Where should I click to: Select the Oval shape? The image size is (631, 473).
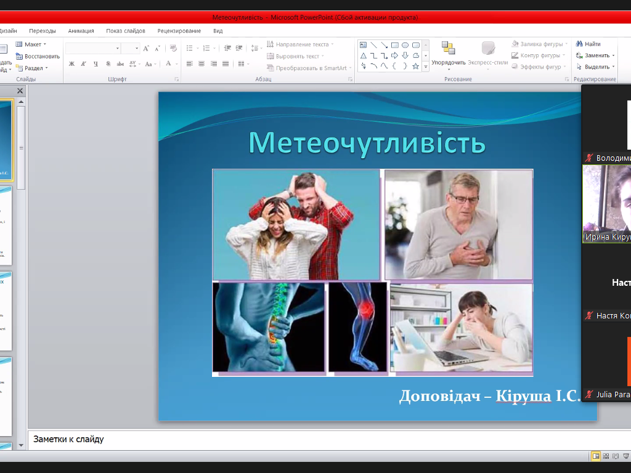[x=405, y=45]
